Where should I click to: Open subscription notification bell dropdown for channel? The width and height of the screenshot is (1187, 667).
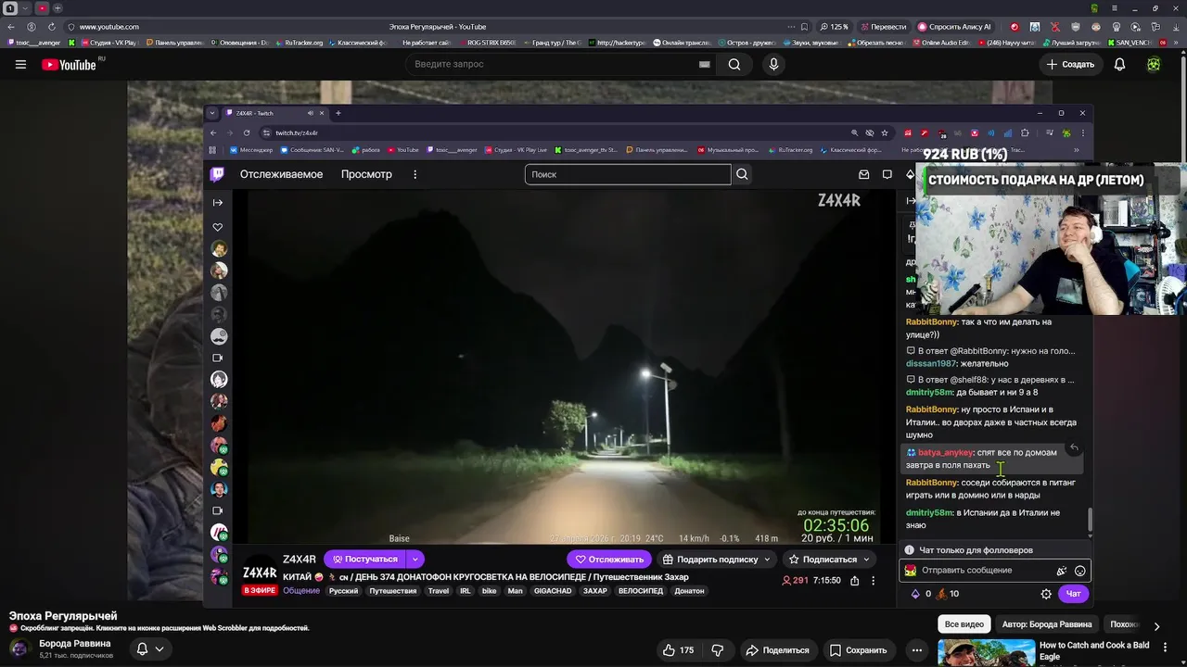tap(150, 648)
